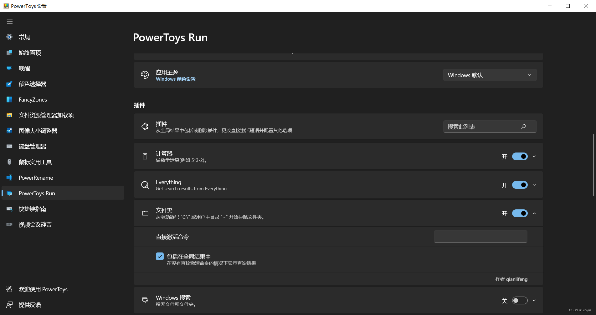Click the 快捷键指南 icon
Image resolution: width=596 pixels, height=315 pixels.
click(9, 209)
